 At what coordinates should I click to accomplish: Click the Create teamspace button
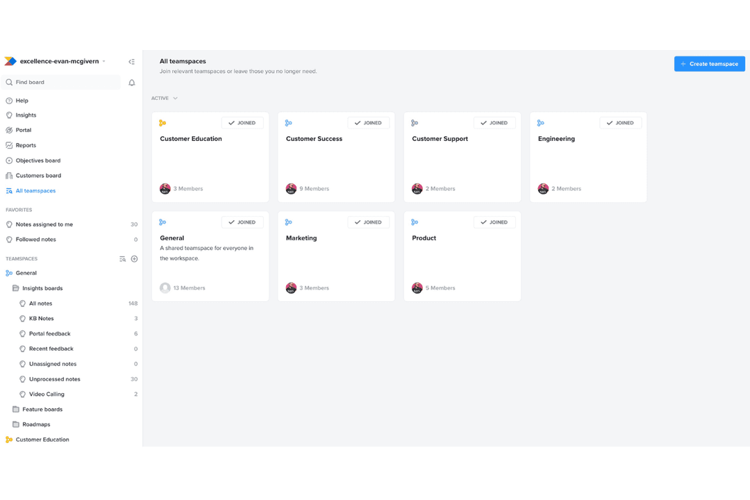point(709,64)
